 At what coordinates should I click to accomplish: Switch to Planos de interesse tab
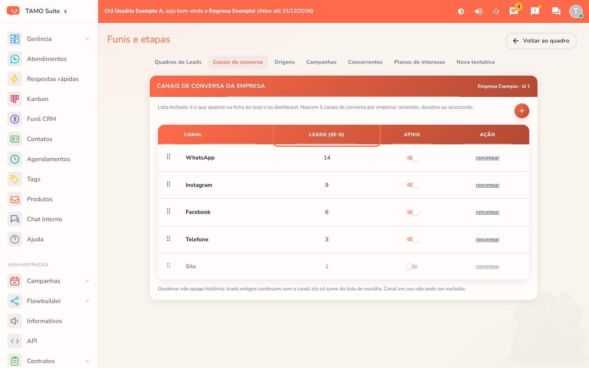click(419, 62)
